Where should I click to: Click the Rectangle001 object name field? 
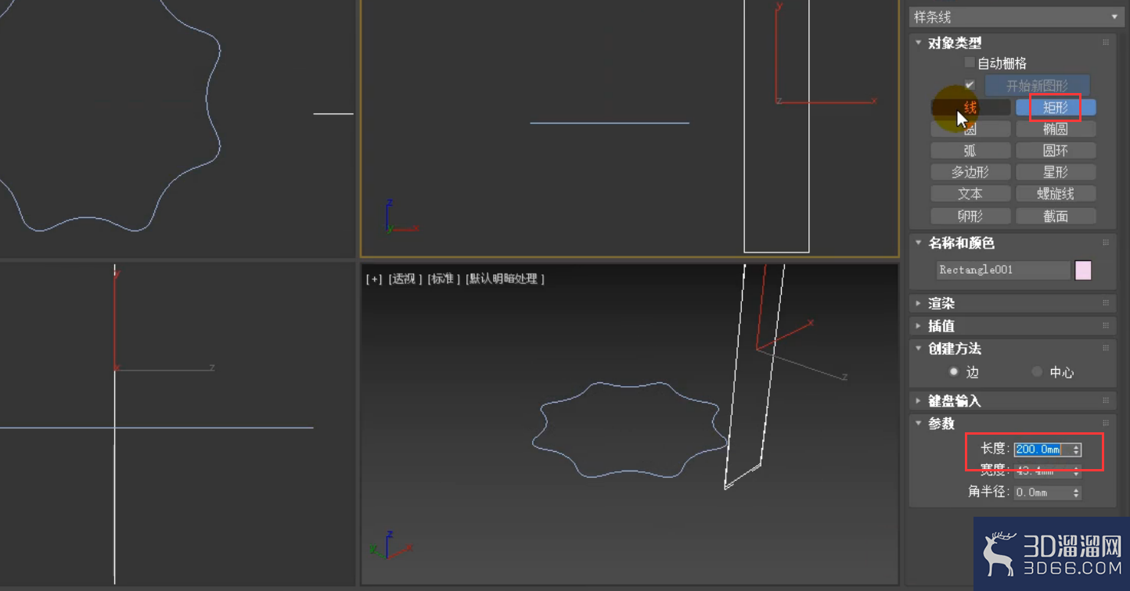[x=1003, y=270]
